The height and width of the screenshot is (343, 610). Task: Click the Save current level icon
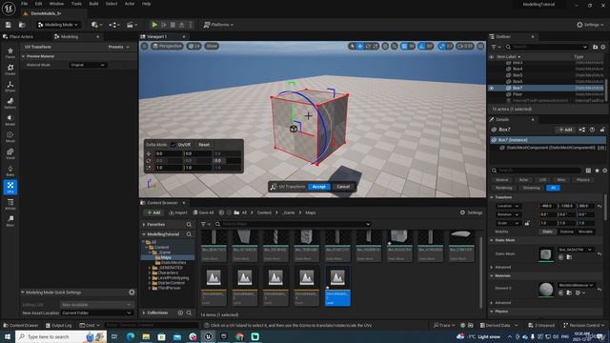point(9,25)
